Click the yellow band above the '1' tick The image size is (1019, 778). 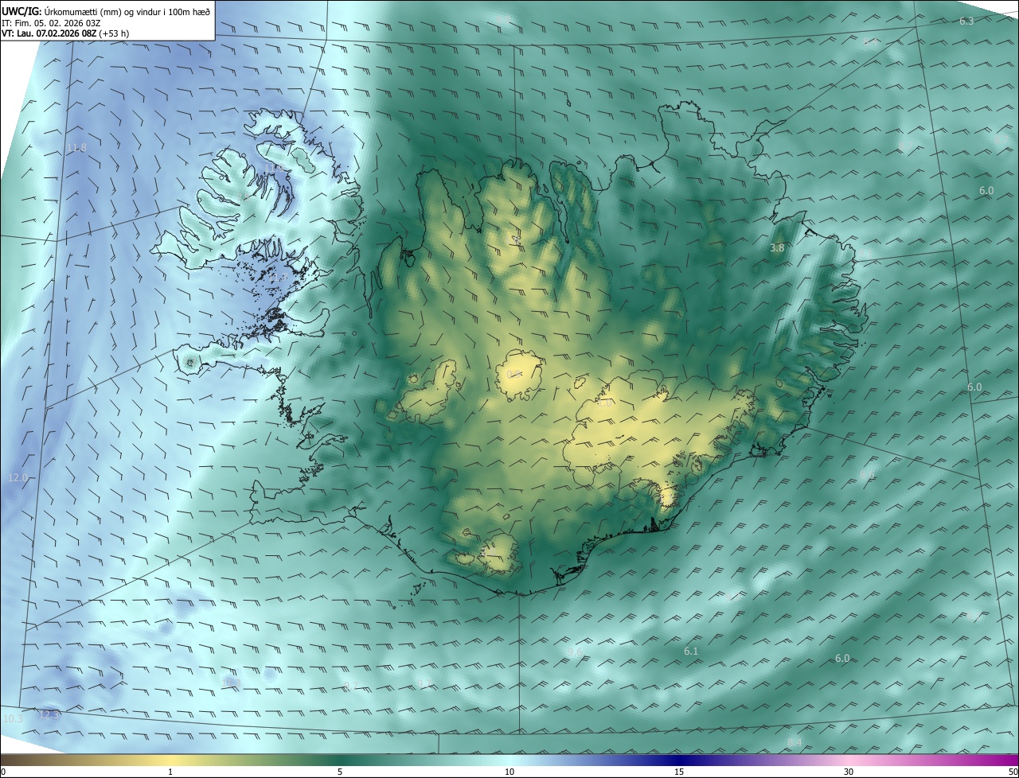170,760
